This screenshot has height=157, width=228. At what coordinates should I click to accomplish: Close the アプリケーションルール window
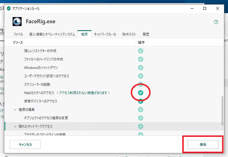(217, 9)
